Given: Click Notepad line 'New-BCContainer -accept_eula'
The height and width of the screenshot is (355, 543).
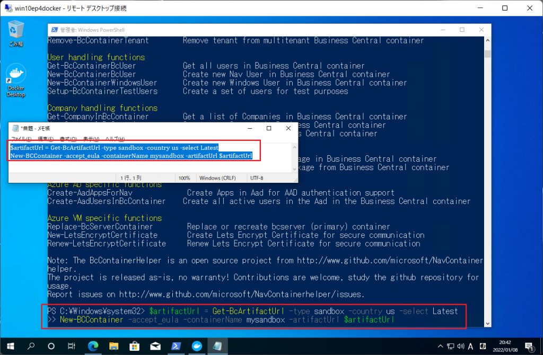Looking at the screenshot, I should [131, 156].
